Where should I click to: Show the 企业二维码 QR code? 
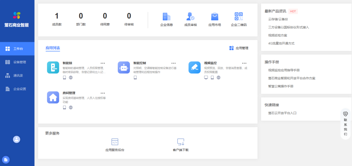[238, 16]
